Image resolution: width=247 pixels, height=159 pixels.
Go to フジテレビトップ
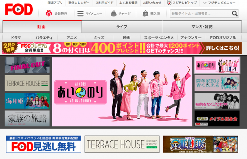click(184, 3)
